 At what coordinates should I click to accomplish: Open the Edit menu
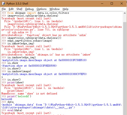click(11, 9)
